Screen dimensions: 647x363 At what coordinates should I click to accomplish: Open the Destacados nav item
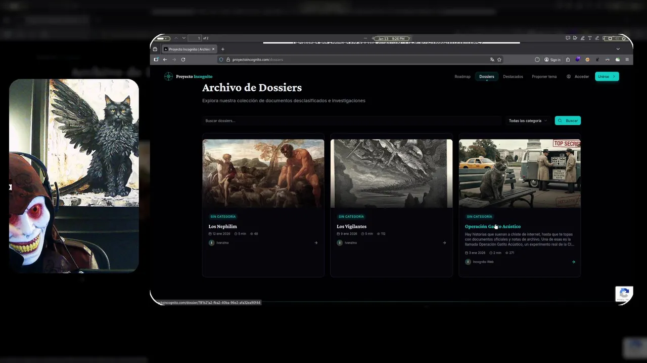[513, 77]
